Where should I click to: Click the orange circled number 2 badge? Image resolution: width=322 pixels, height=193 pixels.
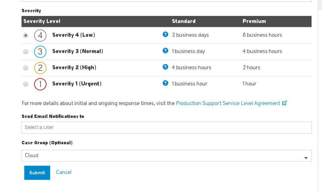click(40, 68)
